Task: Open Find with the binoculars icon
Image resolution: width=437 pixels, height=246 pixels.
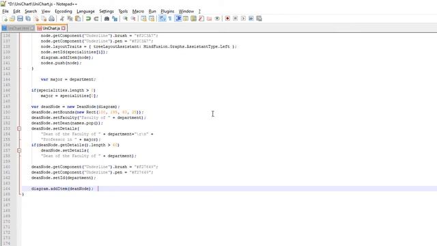Action: tap(107, 18)
